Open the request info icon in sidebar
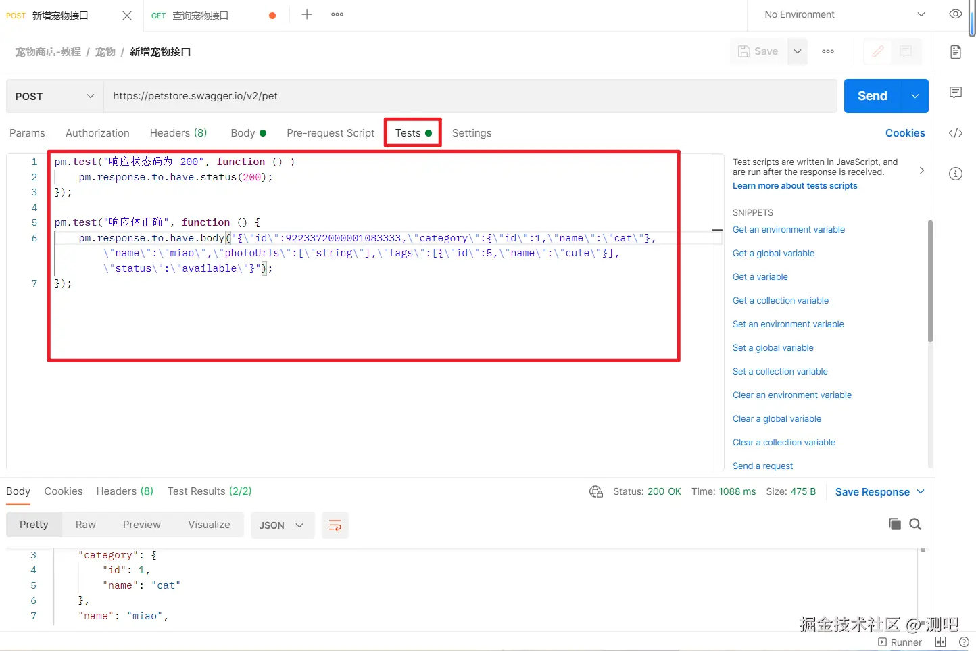Image resolution: width=976 pixels, height=651 pixels. [955, 174]
